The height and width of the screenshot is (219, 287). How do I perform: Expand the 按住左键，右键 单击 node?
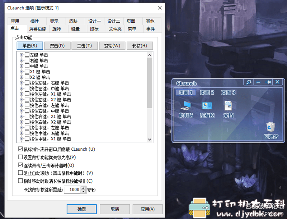click(x=22, y=83)
